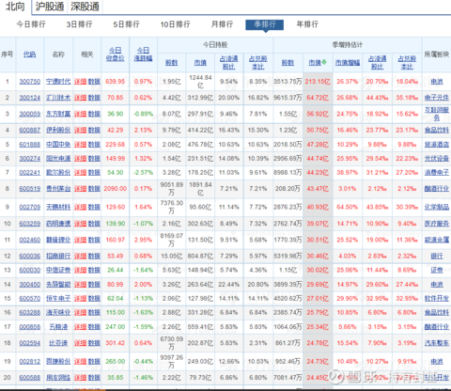Open 详细 link for 东方财富 row
Screen dimensions: 451x391
pos(80,114)
